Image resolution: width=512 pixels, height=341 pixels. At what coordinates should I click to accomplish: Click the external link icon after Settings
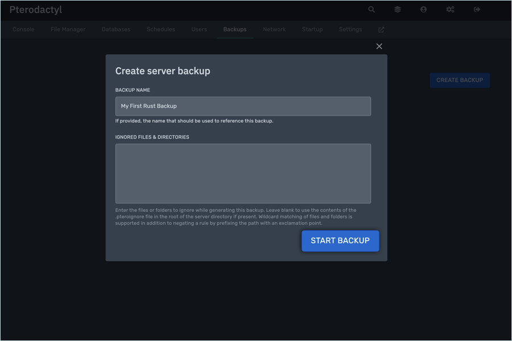point(381,30)
